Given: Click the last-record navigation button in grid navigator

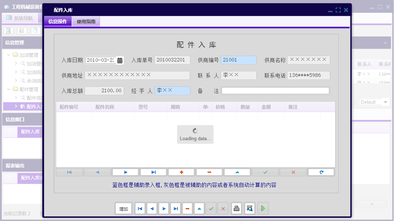Looking at the screenshot, I should click(153, 172).
